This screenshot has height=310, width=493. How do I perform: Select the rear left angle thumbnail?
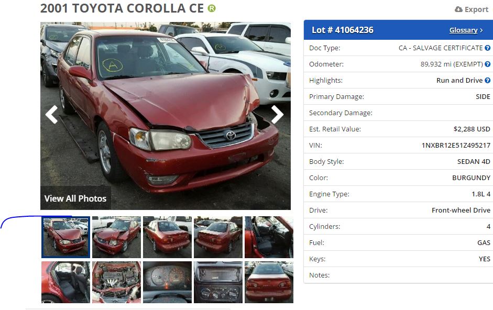[x=167, y=237]
